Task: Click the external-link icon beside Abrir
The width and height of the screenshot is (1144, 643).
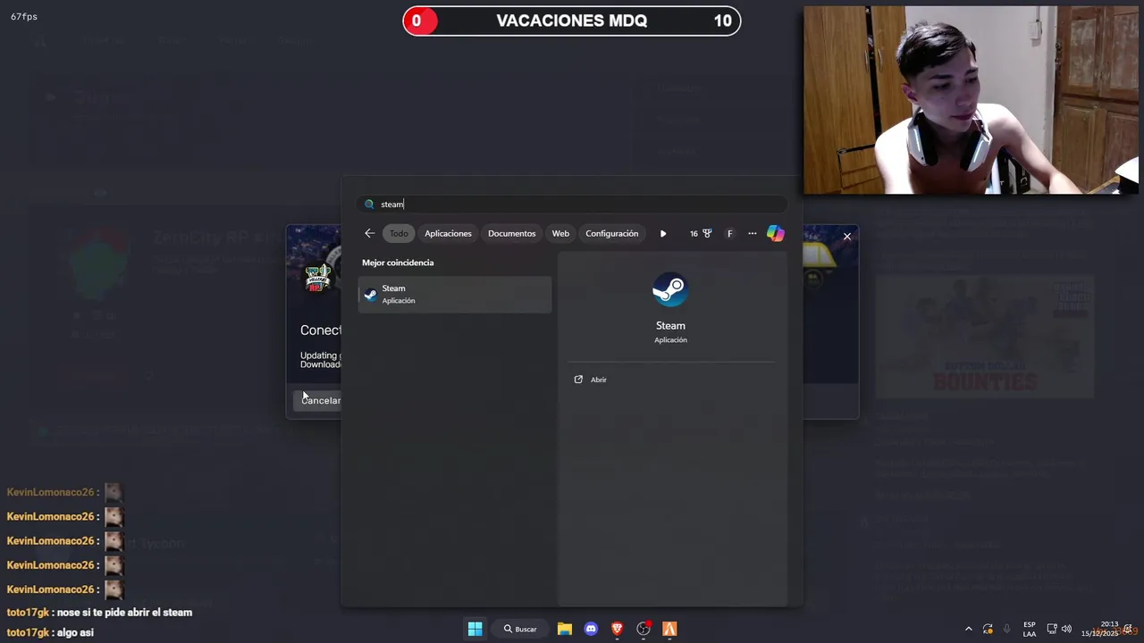Action: 578,380
